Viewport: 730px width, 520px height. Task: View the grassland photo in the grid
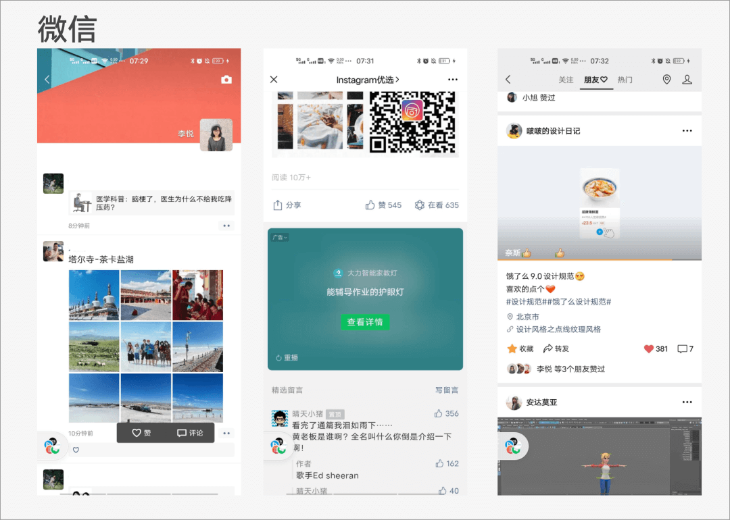[x=94, y=347]
